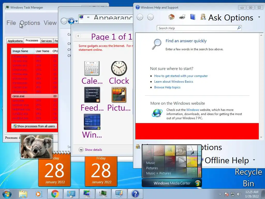The width and height of the screenshot is (265, 199).
Task: Click the Action Center flag tray icon
Action: click(226, 194)
